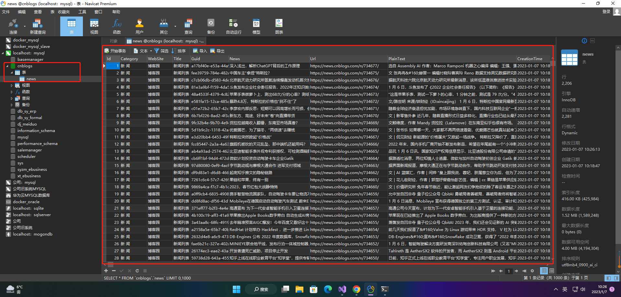Click the 登录 login link

[606, 12]
